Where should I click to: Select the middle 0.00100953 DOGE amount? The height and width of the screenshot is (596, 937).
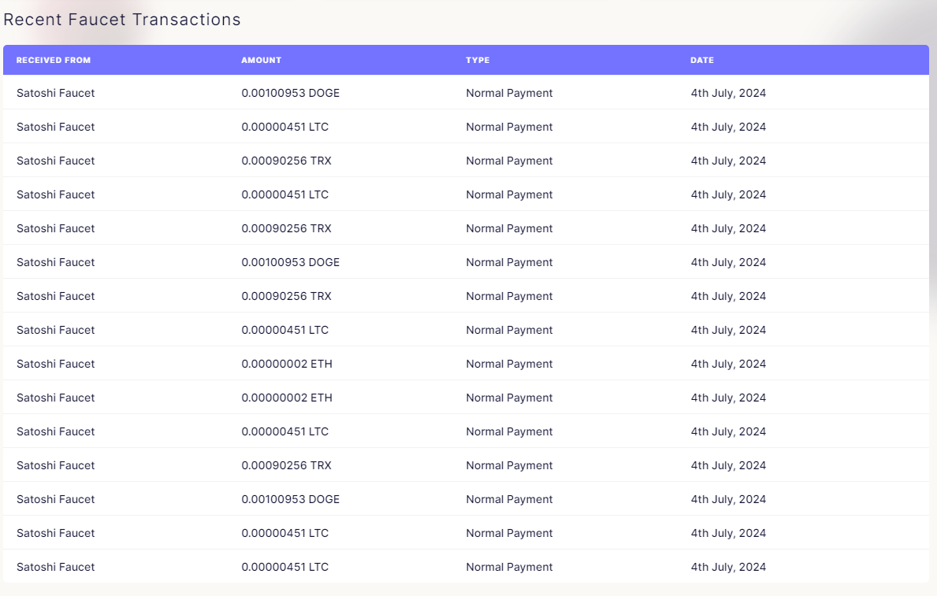[x=291, y=263]
